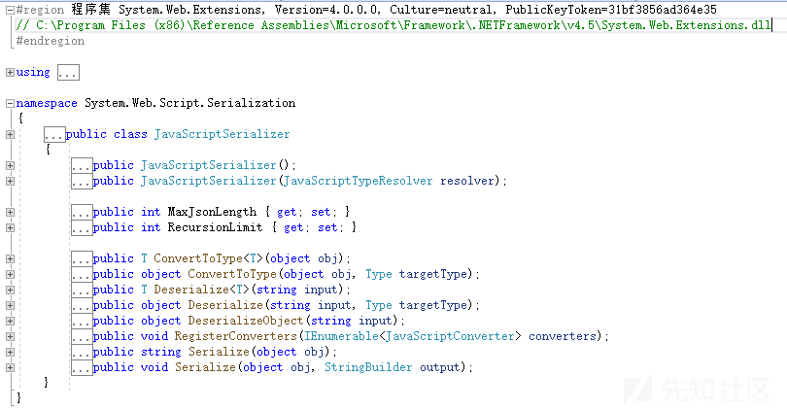Viewport: 787px width, 410px height.
Task: Click the RecursionLimit property name
Action: click(x=215, y=228)
